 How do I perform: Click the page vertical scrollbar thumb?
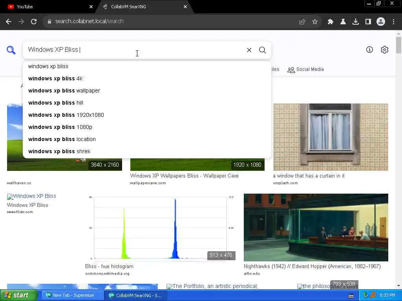(x=398, y=45)
